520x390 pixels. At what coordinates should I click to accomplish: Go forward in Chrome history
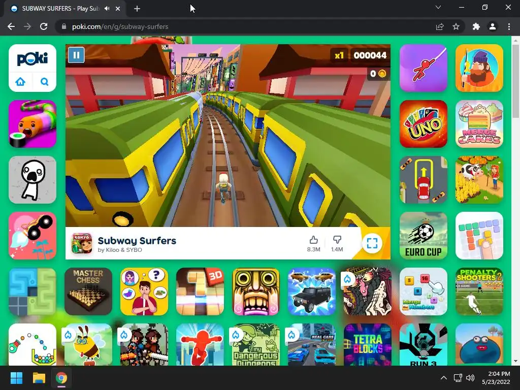[x=27, y=26]
